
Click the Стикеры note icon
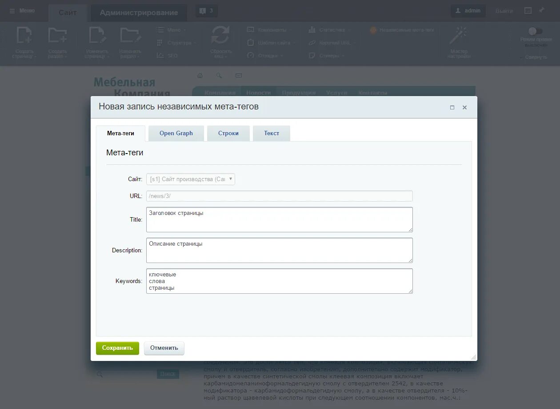[x=312, y=56]
